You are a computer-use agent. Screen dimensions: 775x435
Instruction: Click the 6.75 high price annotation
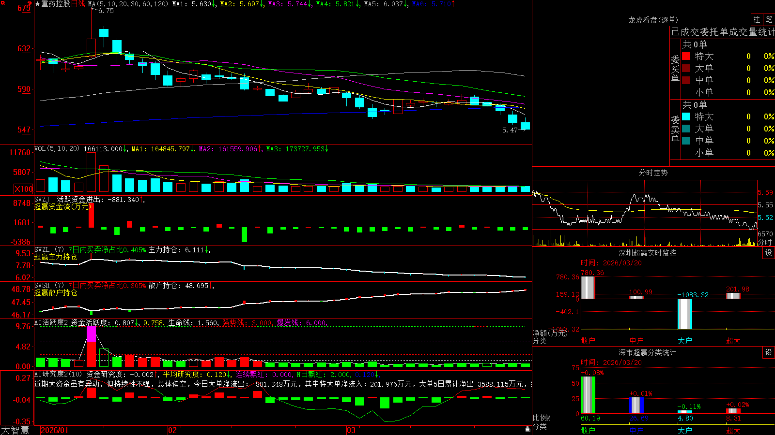click(x=106, y=11)
